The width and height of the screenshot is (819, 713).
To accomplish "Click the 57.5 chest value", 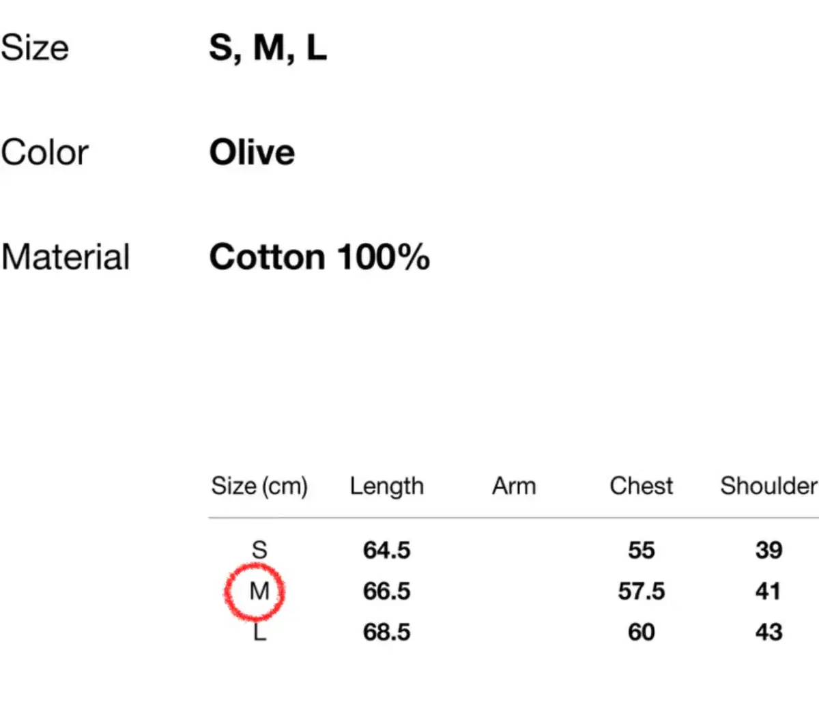I will [x=641, y=591].
